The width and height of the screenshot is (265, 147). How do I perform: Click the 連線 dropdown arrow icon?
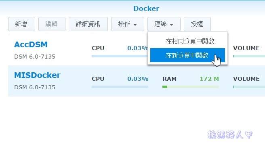(171, 25)
